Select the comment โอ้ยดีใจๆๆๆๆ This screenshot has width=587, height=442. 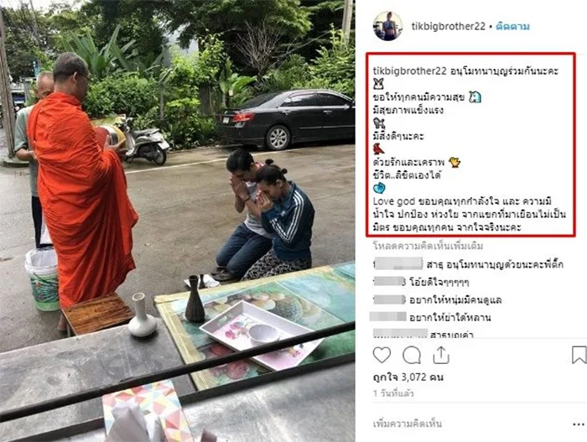coord(439,282)
